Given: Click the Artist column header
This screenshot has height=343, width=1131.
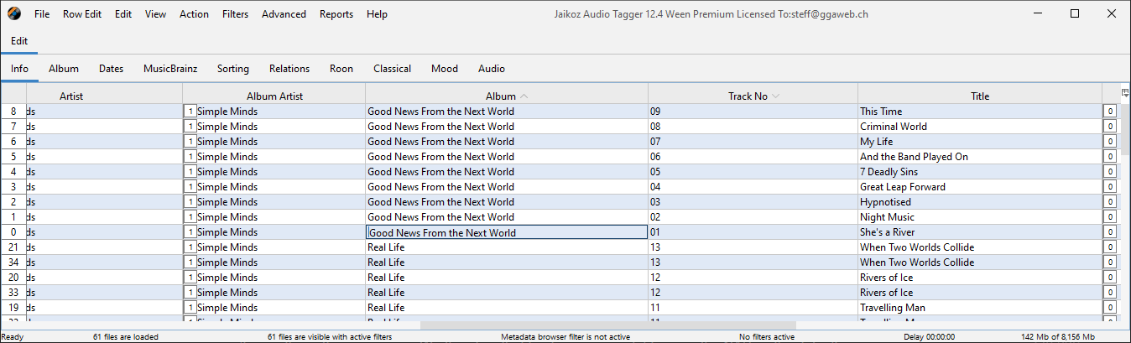Looking at the screenshot, I should [71, 96].
